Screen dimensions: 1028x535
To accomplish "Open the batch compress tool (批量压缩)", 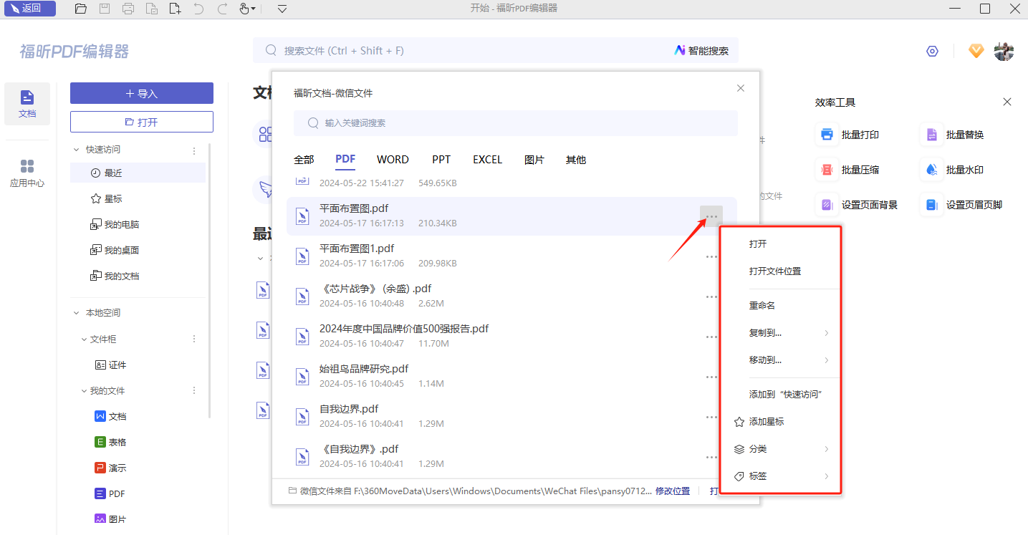I will [827, 170].
